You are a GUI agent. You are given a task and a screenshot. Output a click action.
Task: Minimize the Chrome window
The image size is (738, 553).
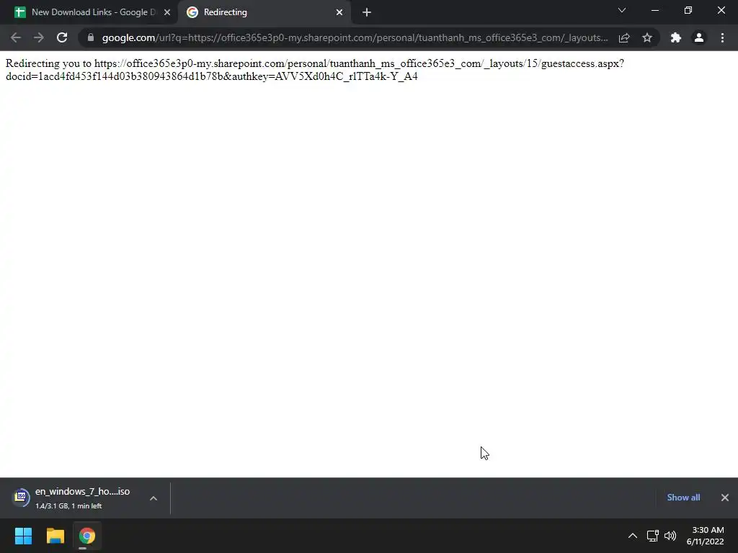pyautogui.click(x=654, y=10)
